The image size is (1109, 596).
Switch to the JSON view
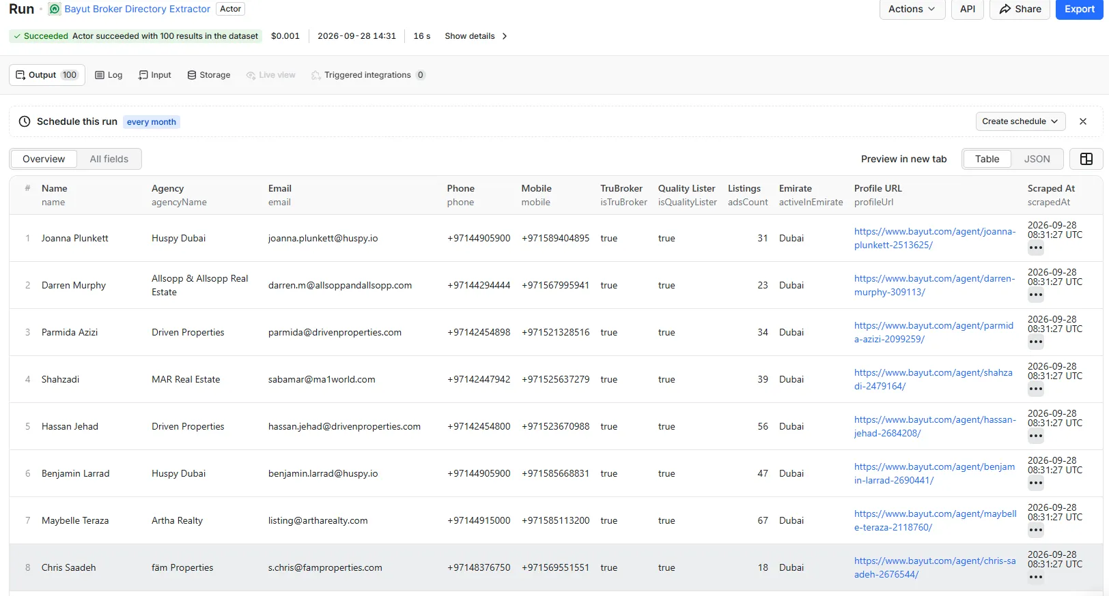[1037, 159]
